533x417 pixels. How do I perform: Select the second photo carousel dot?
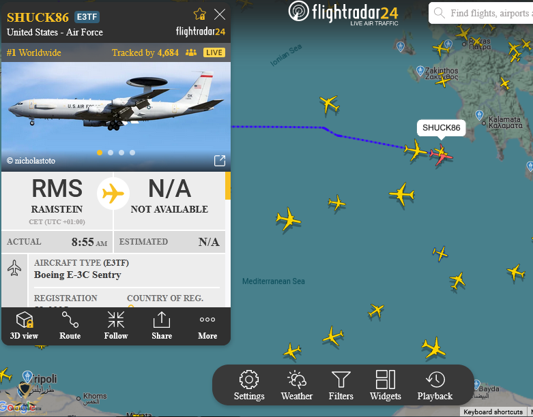pos(111,153)
